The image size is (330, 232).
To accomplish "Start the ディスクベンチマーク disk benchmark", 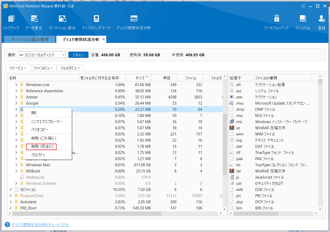I will [x=96, y=22].
